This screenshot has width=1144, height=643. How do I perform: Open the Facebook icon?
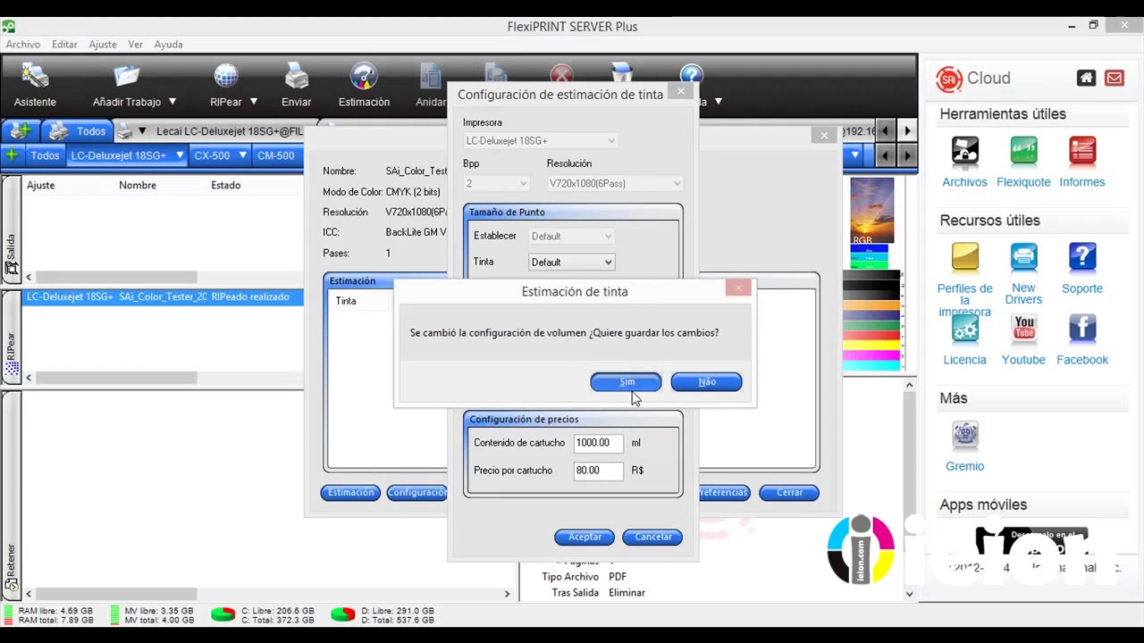(1082, 329)
